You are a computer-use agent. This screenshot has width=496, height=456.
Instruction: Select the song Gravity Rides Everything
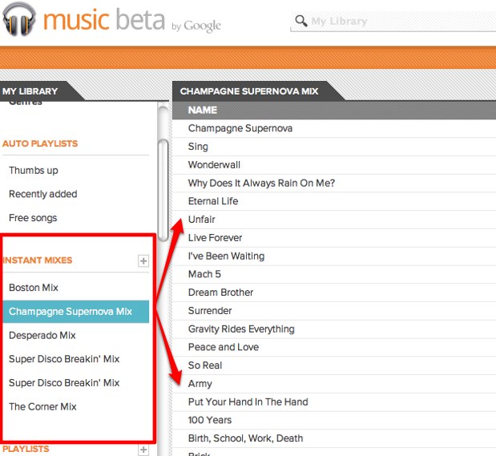pyautogui.click(x=241, y=329)
